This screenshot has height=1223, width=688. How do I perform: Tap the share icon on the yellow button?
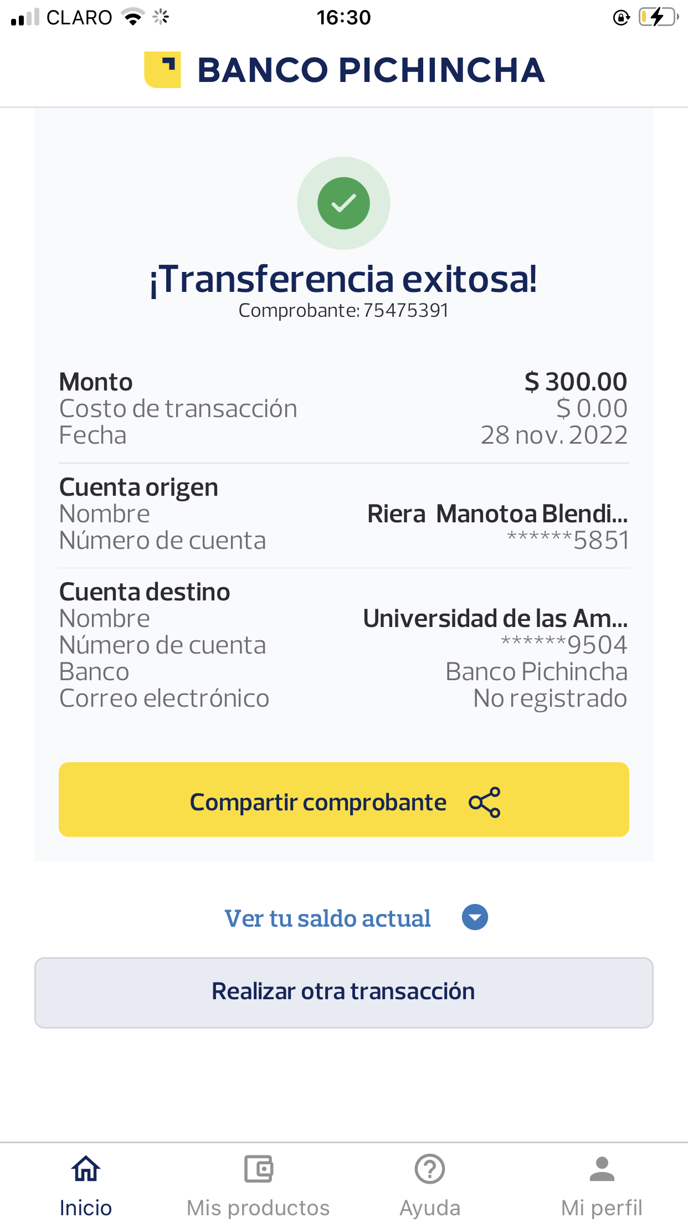tap(484, 802)
